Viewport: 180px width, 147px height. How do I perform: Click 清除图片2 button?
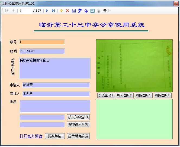[163, 95]
